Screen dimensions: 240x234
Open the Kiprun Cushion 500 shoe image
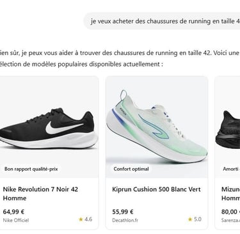tap(157, 127)
